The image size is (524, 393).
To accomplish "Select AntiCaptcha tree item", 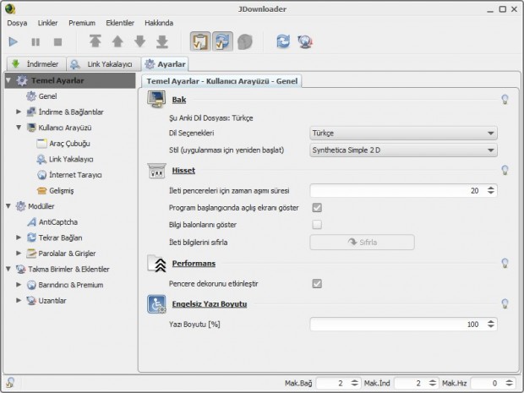I will tap(57, 222).
